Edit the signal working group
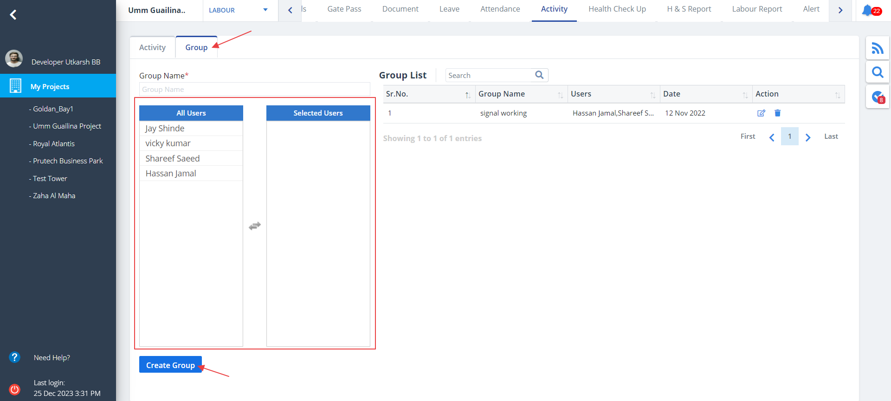 (x=761, y=113)
